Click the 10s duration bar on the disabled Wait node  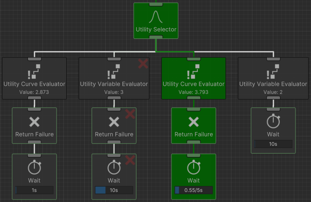pos(114,190)
